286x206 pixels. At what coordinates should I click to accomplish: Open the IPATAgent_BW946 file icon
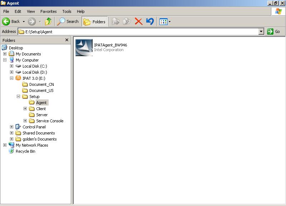(84, 48)
